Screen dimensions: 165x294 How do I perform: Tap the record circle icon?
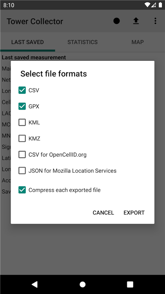tap(117, 21)
